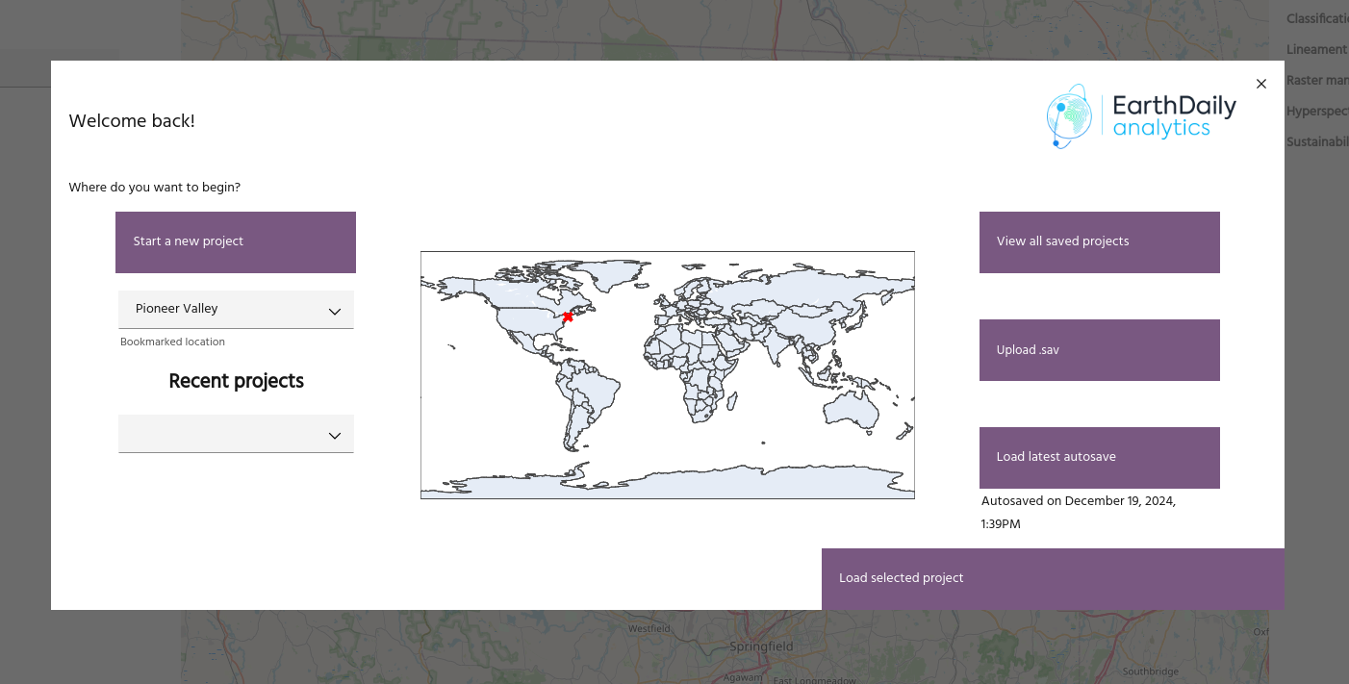Image resolution: width=1349 pixels, height=684 pixels.
Task: Load the latest autosave
Action: (1099, 457)
